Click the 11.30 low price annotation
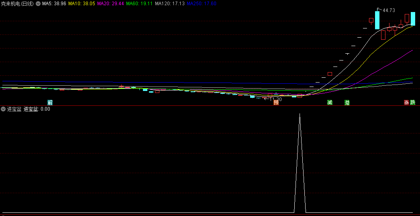Viewport: 420px width, 216px height. [275, 99]
